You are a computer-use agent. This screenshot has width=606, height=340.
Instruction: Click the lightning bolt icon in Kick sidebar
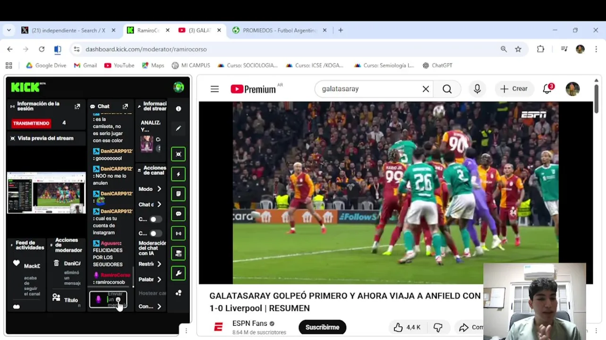click(x=178, y=174)
